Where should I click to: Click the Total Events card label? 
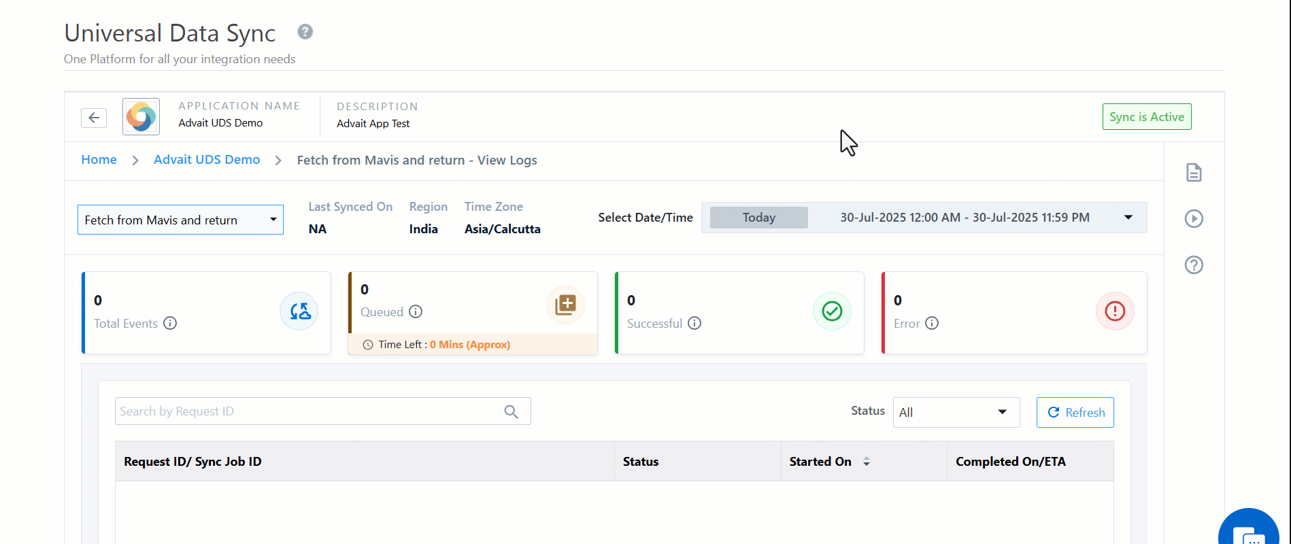126,324
